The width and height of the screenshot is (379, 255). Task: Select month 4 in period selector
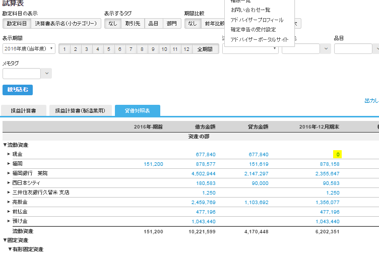pyautogui.click(x=98, y=49)
